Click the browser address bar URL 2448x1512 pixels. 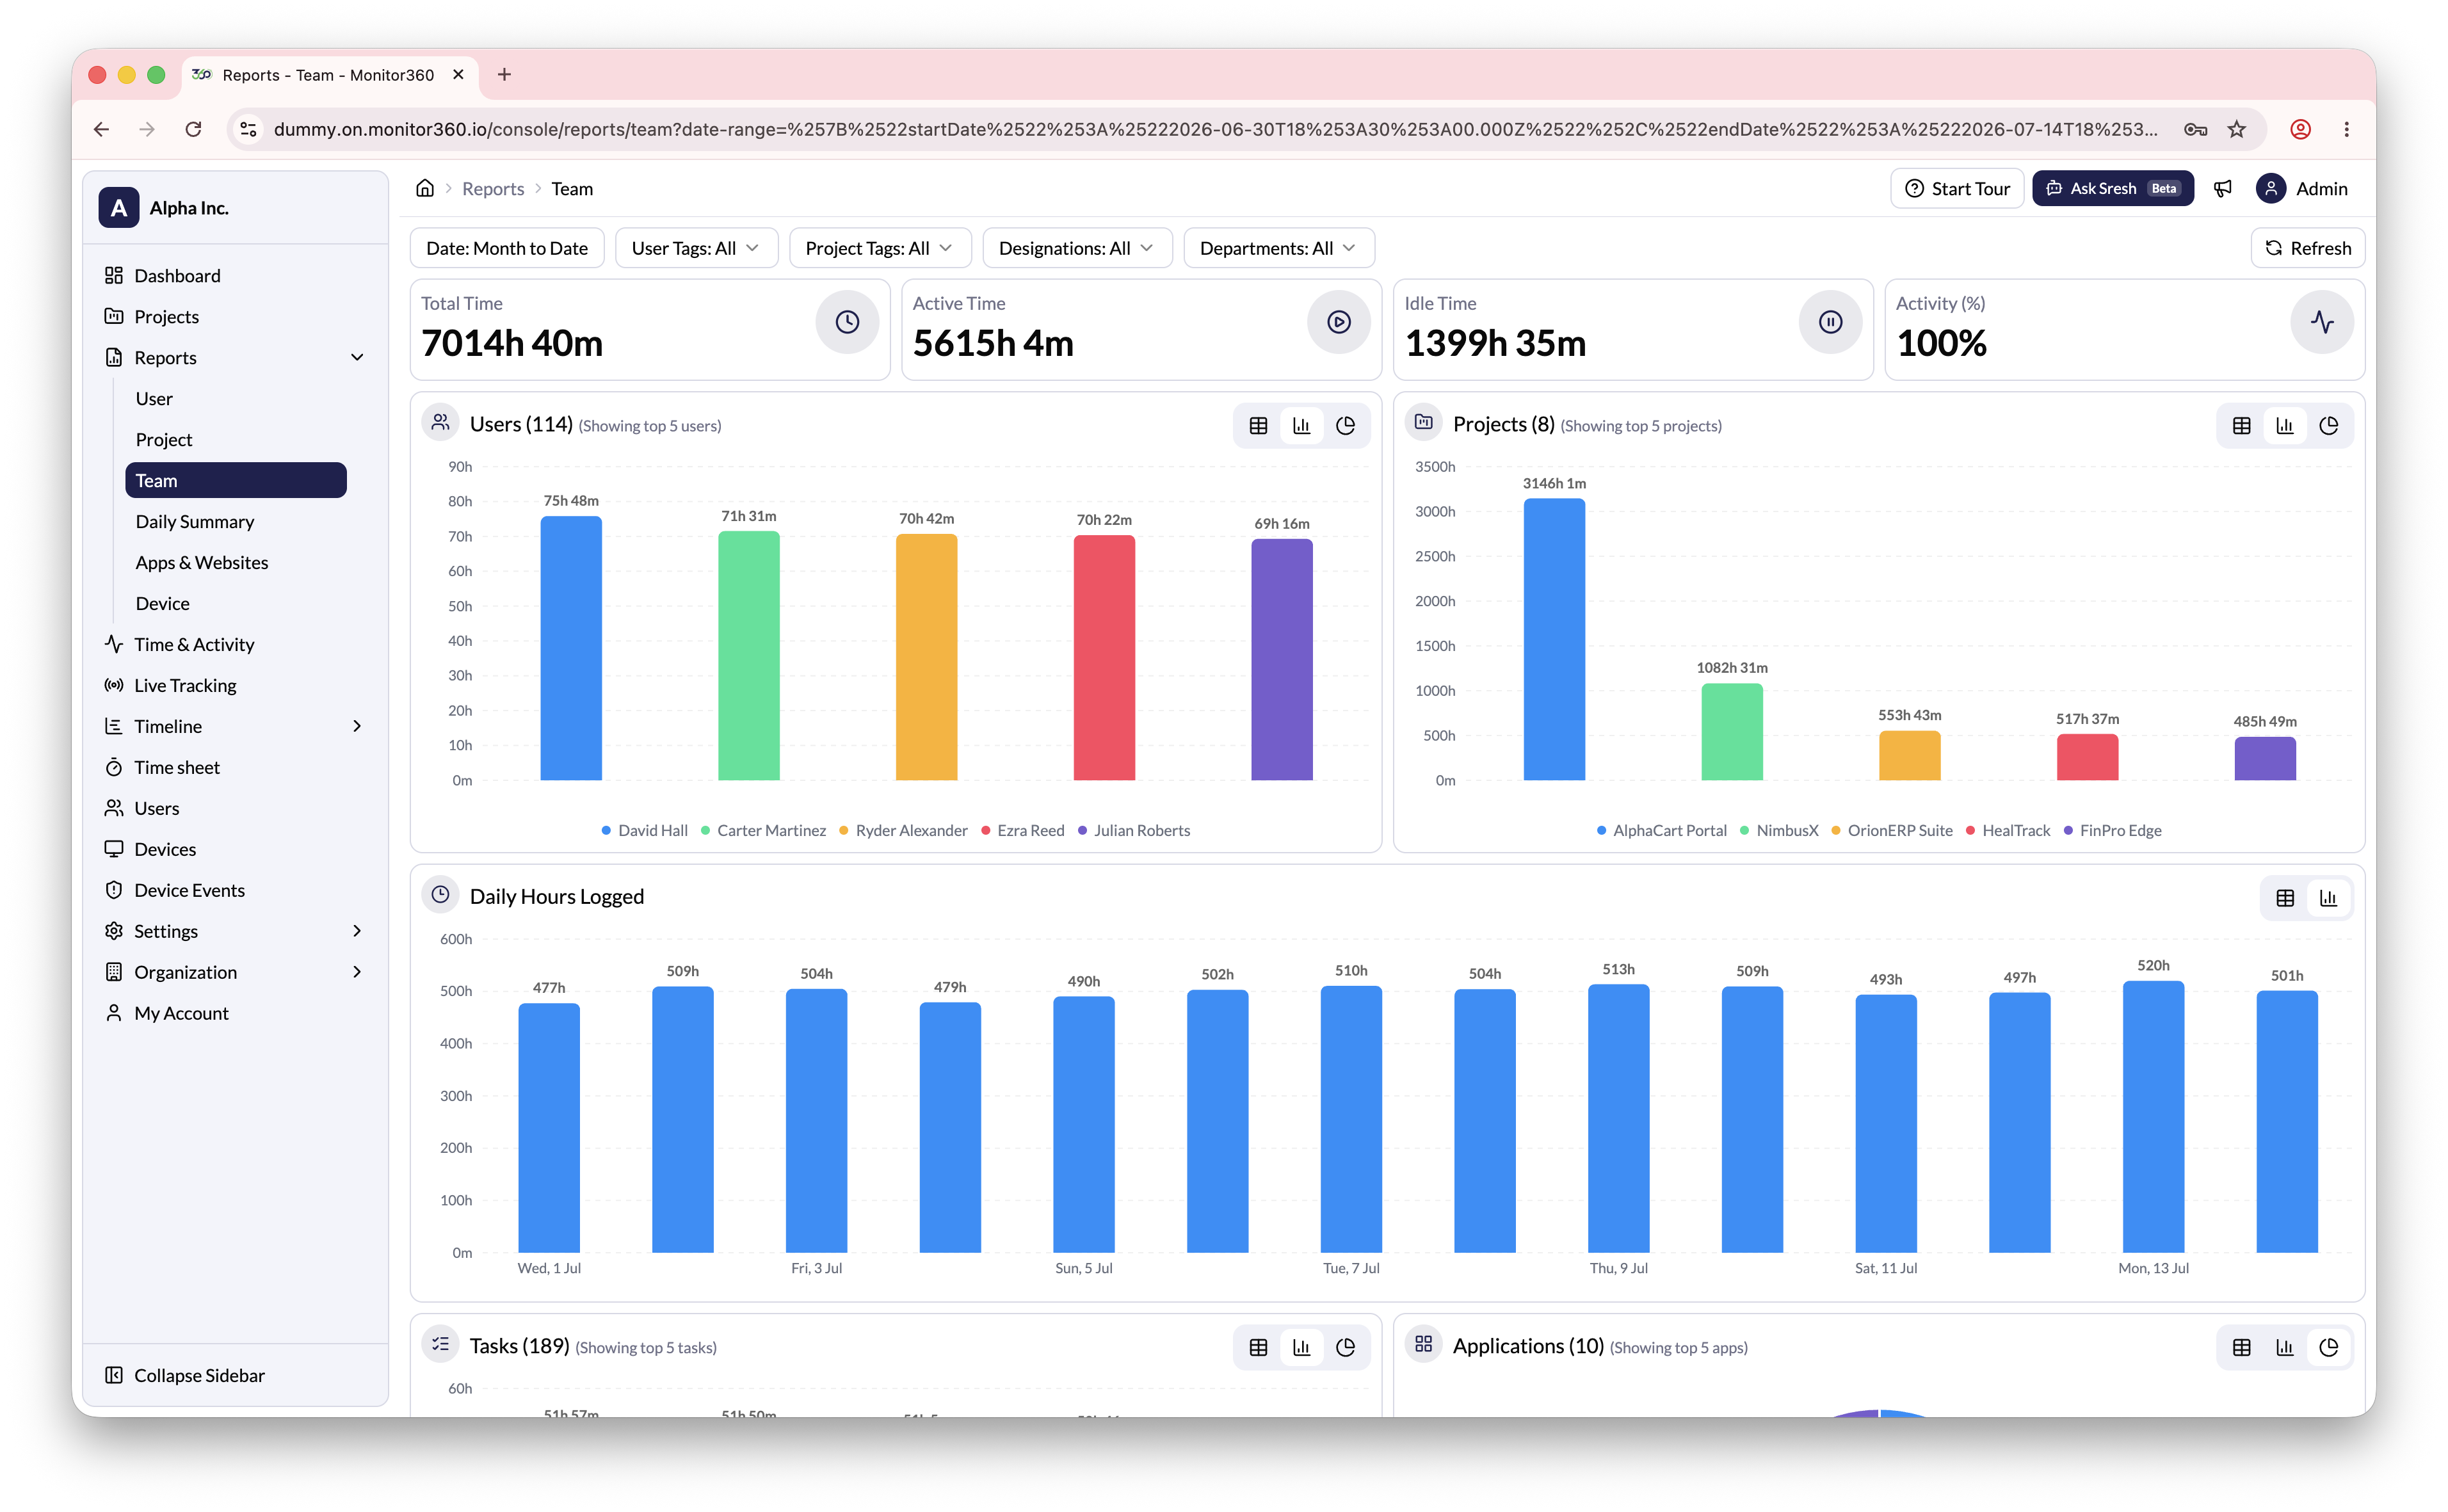[1215, 129]
